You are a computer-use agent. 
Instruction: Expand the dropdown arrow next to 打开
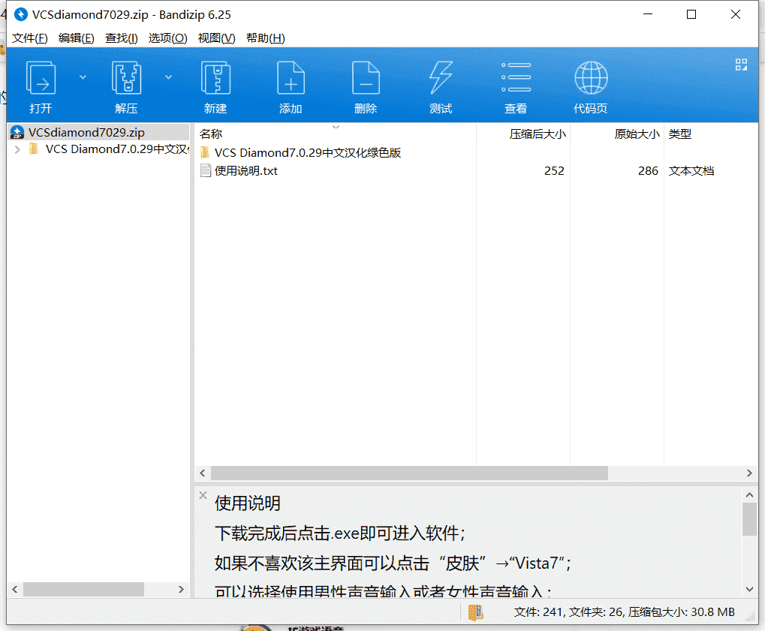pos(83,77)
